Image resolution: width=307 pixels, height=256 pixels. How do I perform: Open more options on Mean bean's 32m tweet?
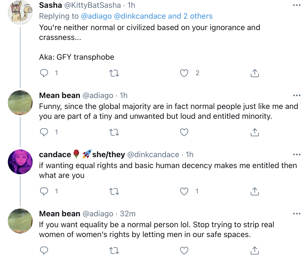point(297,214)
